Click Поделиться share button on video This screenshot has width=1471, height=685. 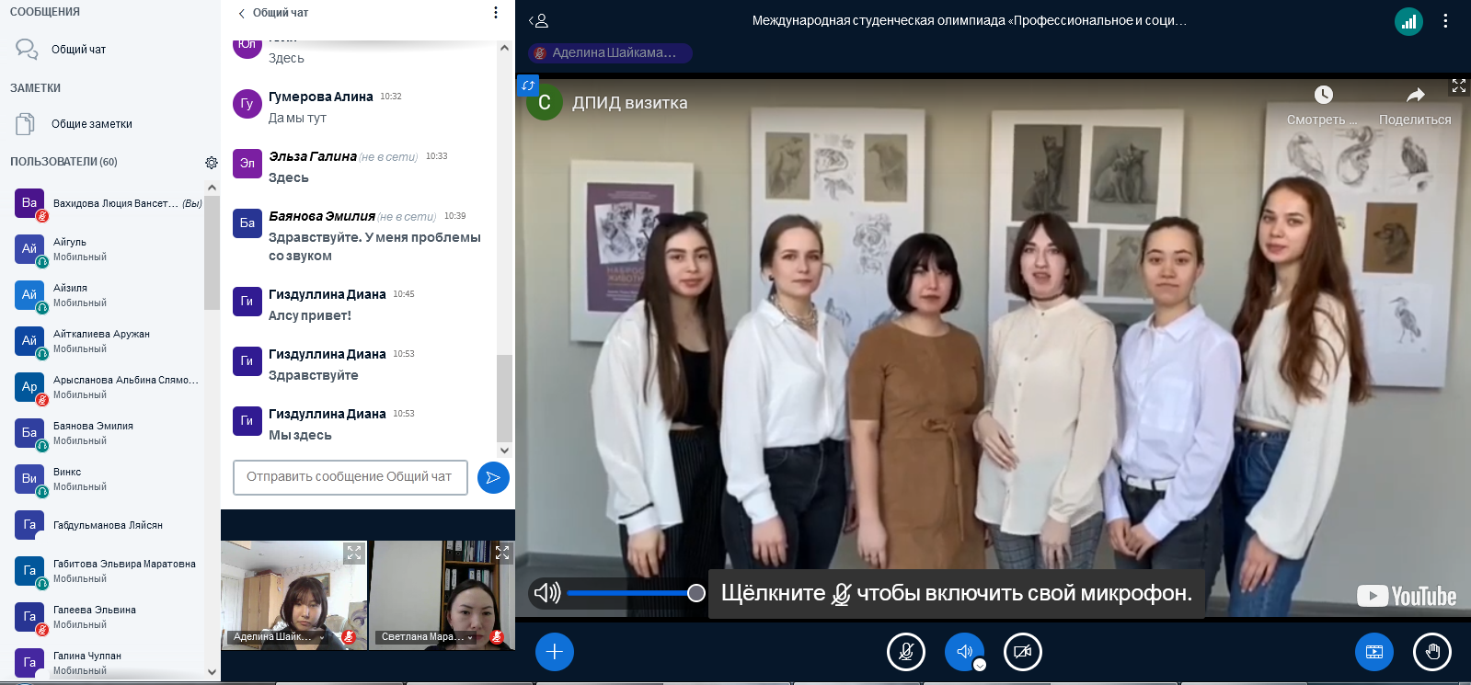1415,106
